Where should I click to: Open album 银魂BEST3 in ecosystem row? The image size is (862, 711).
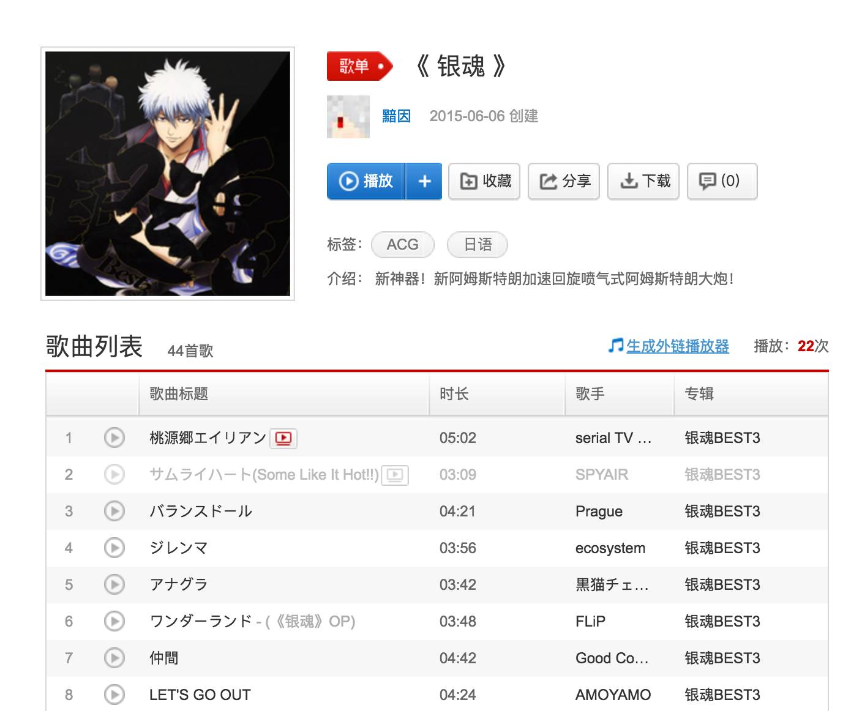722,548
